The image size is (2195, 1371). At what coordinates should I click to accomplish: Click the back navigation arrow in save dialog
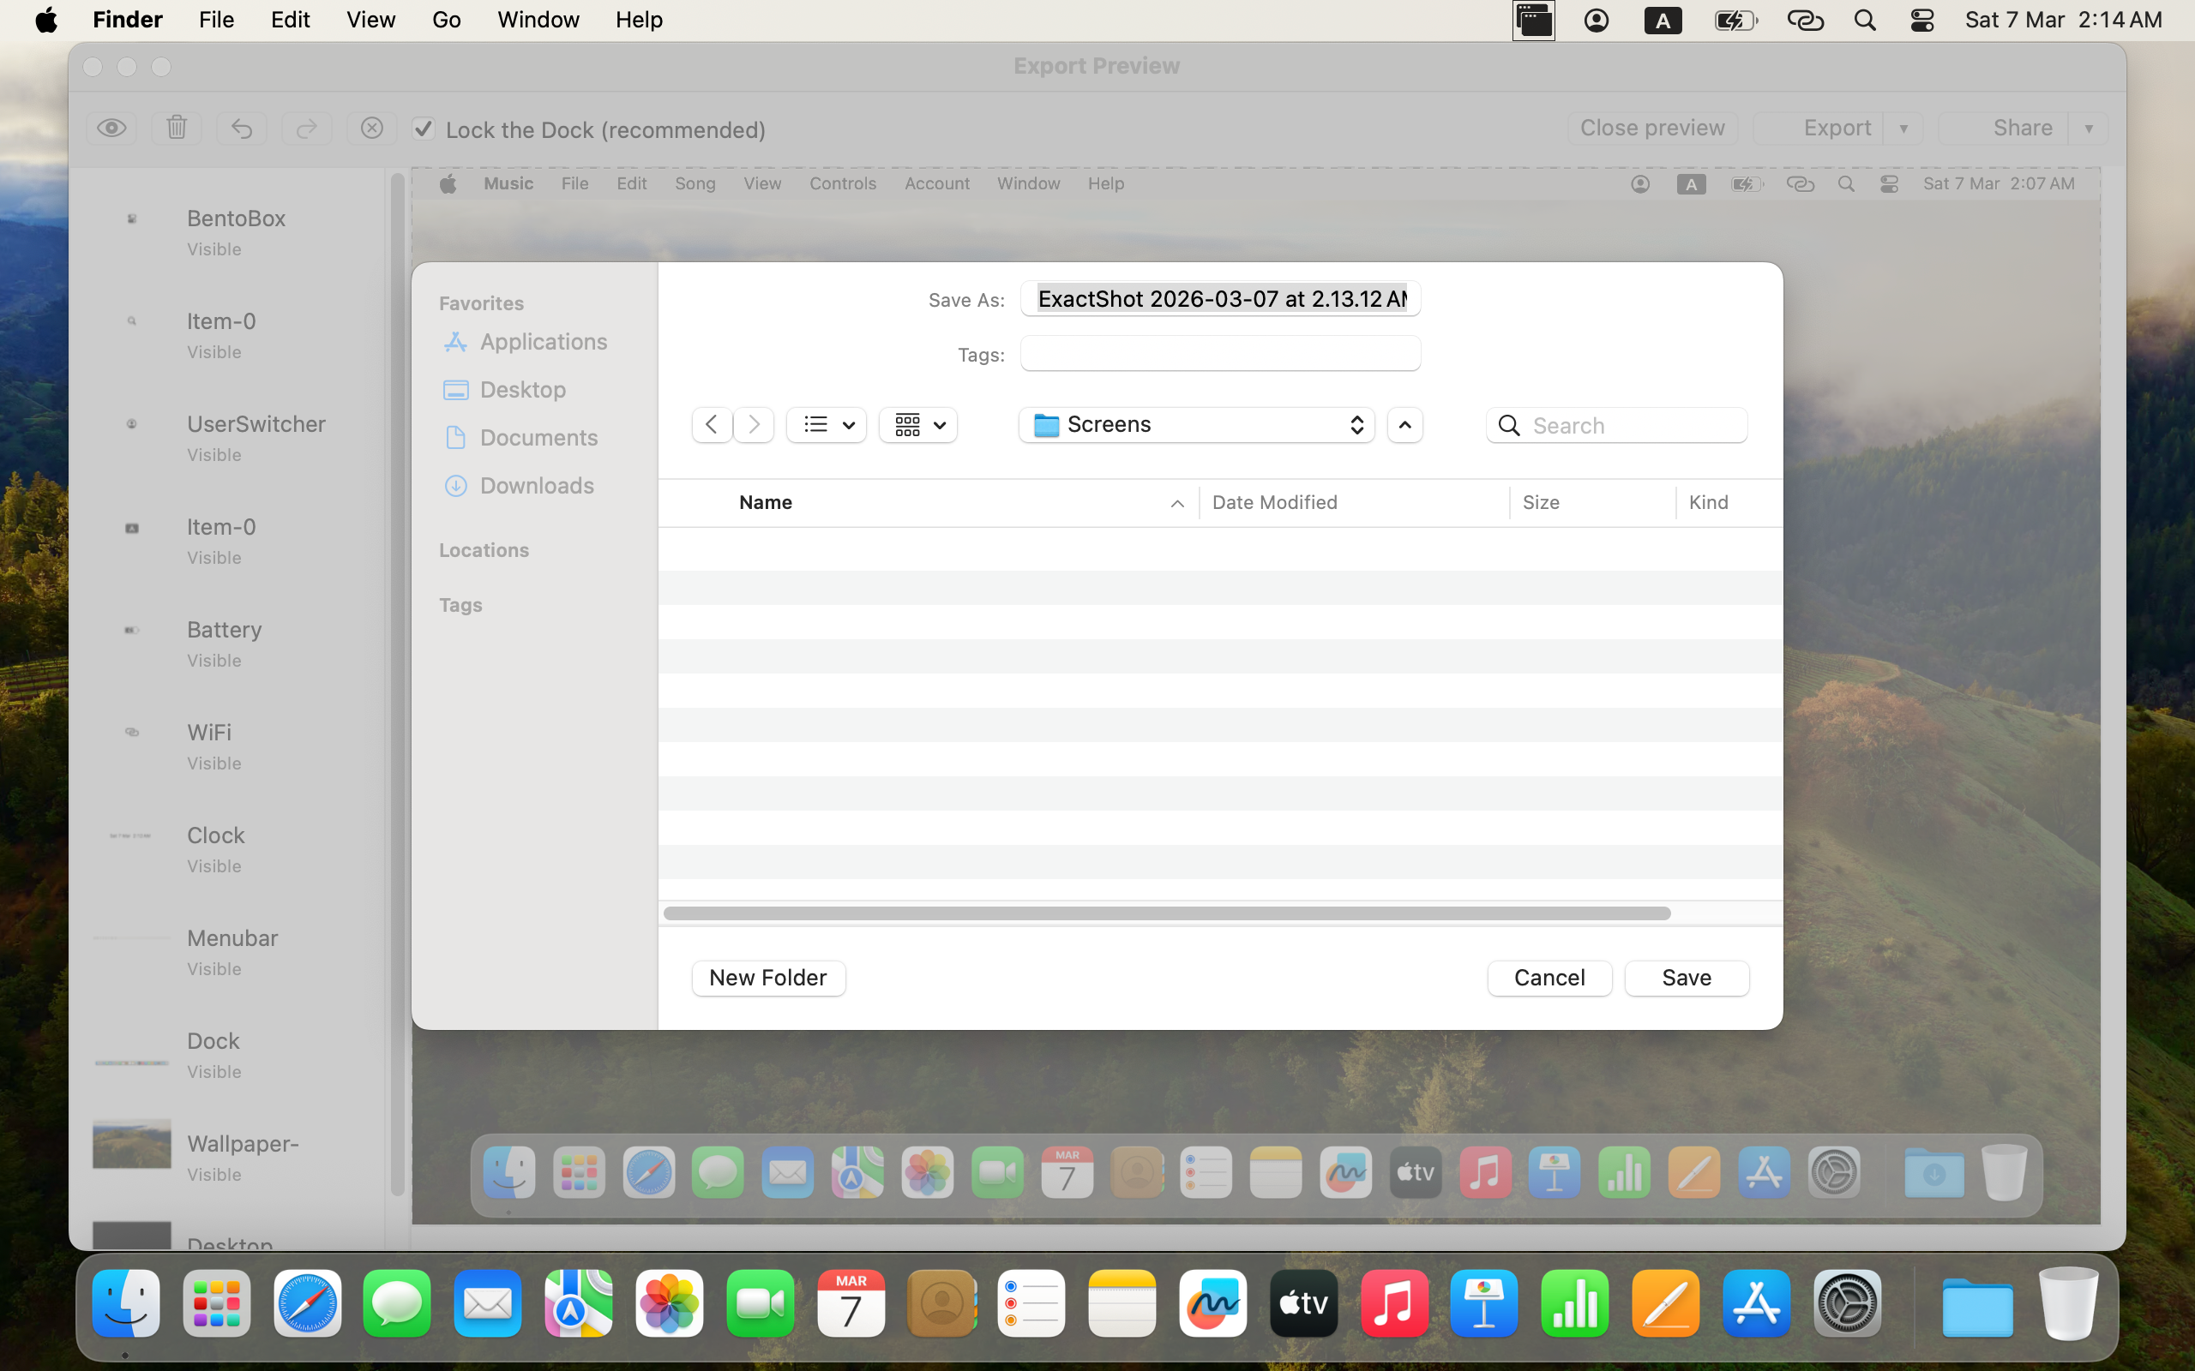pos(712,424)
